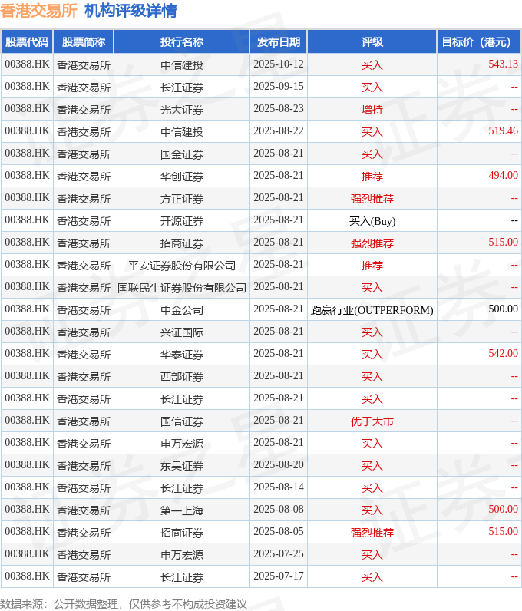
Task: Select the 股票代码 column header
Action: tap(27, 42)
